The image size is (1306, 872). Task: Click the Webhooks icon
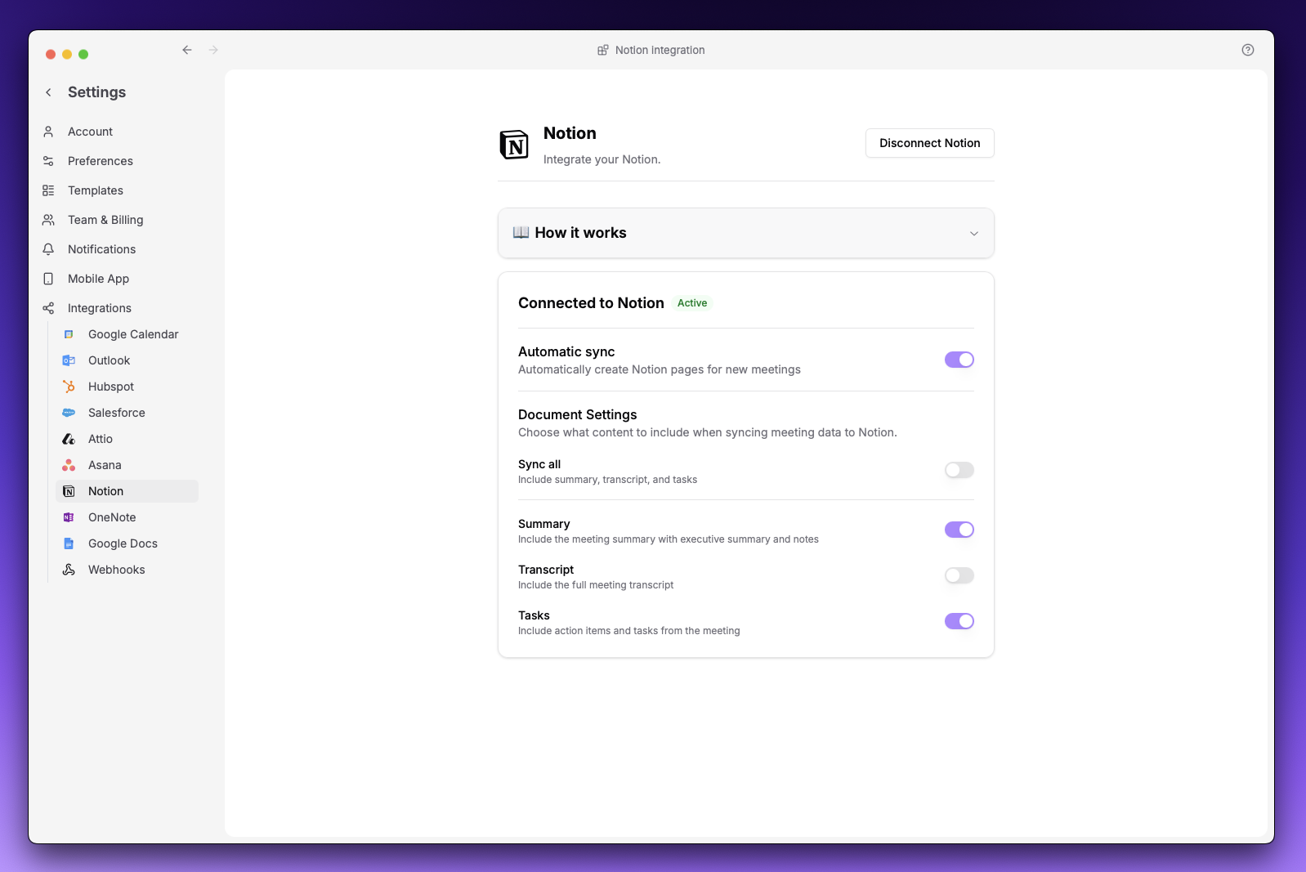[x=69, y=570]
